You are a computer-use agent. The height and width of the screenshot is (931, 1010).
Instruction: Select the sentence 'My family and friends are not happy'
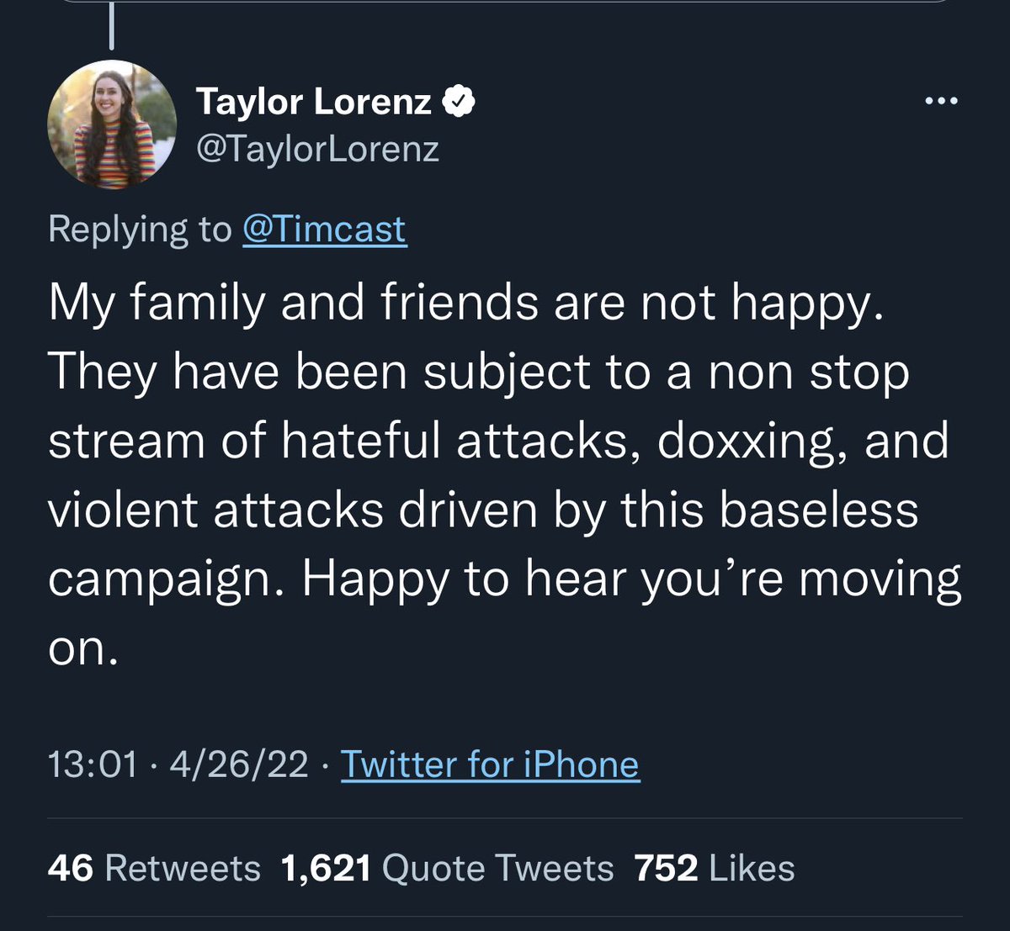point(465,304)
